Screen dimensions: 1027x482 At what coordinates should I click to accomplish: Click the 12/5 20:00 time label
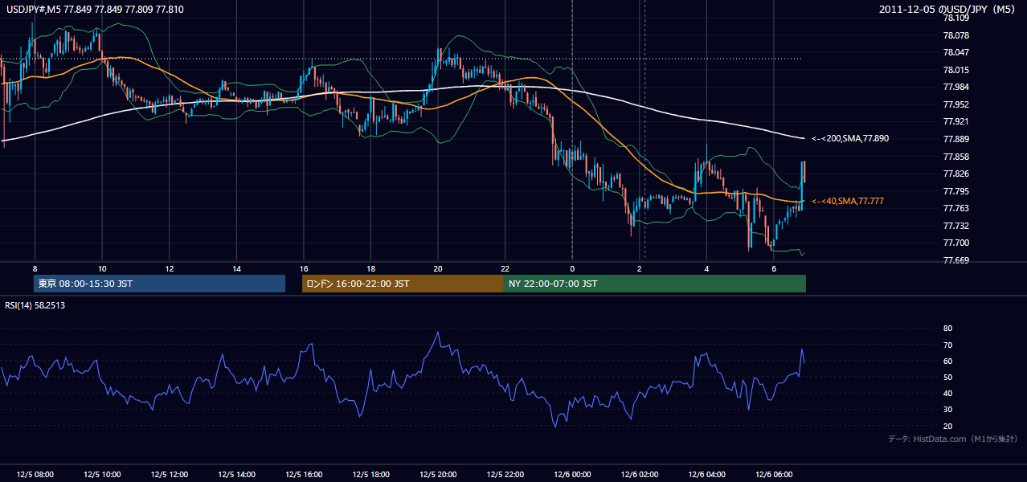437,475
